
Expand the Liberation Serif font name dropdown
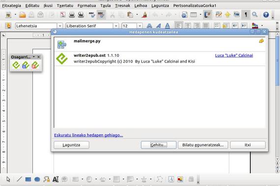click(116, 26)
